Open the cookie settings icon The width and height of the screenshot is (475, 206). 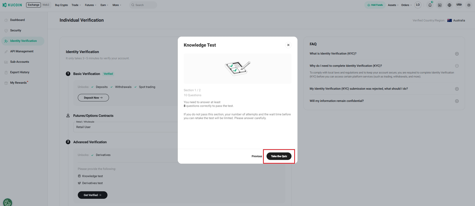(7, 202)
